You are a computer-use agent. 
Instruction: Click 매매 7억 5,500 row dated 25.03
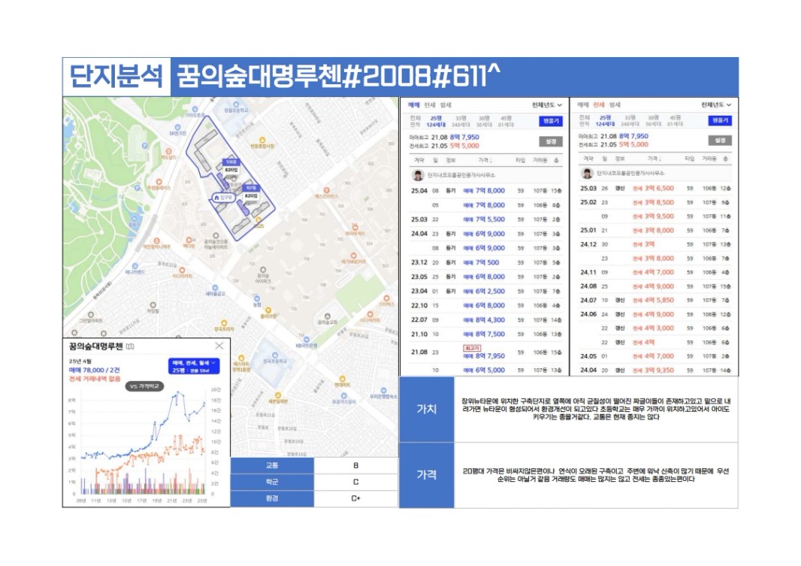point(486,219)
